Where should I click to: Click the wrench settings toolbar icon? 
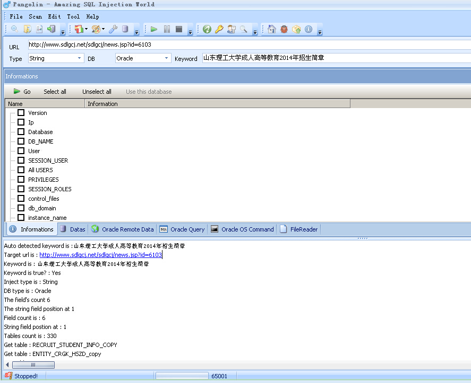pyautogui.click(x=113, y=29)
